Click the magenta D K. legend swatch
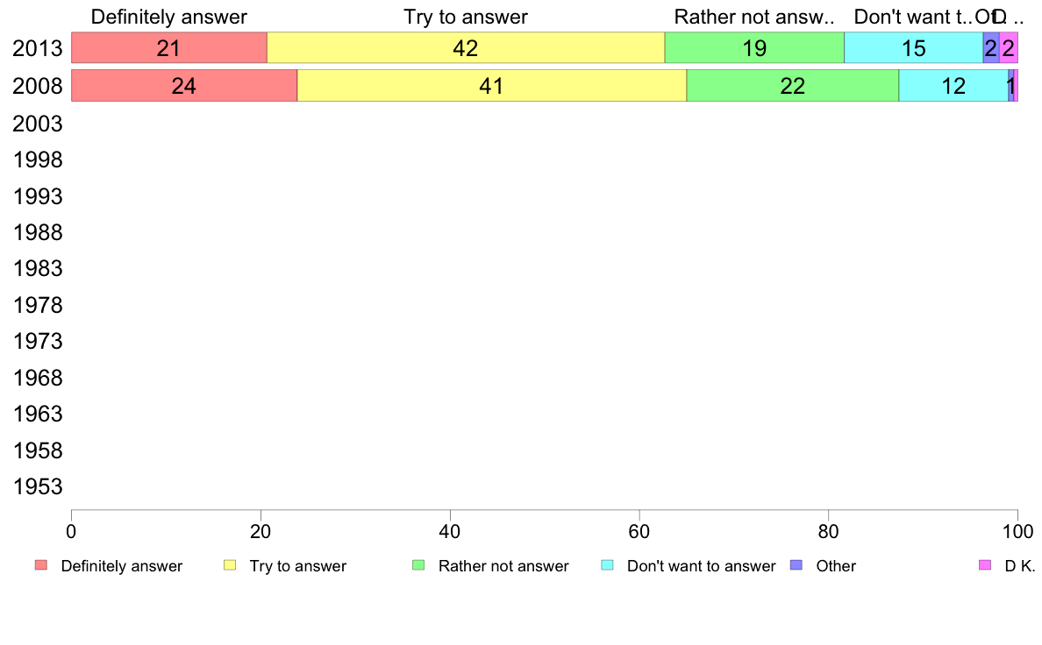1042x645 pixels. click(x=985, y=565)
